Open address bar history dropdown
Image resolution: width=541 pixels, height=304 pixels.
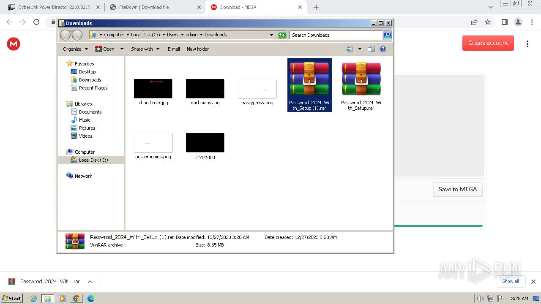pyautogui.click(x=271, y=35)
